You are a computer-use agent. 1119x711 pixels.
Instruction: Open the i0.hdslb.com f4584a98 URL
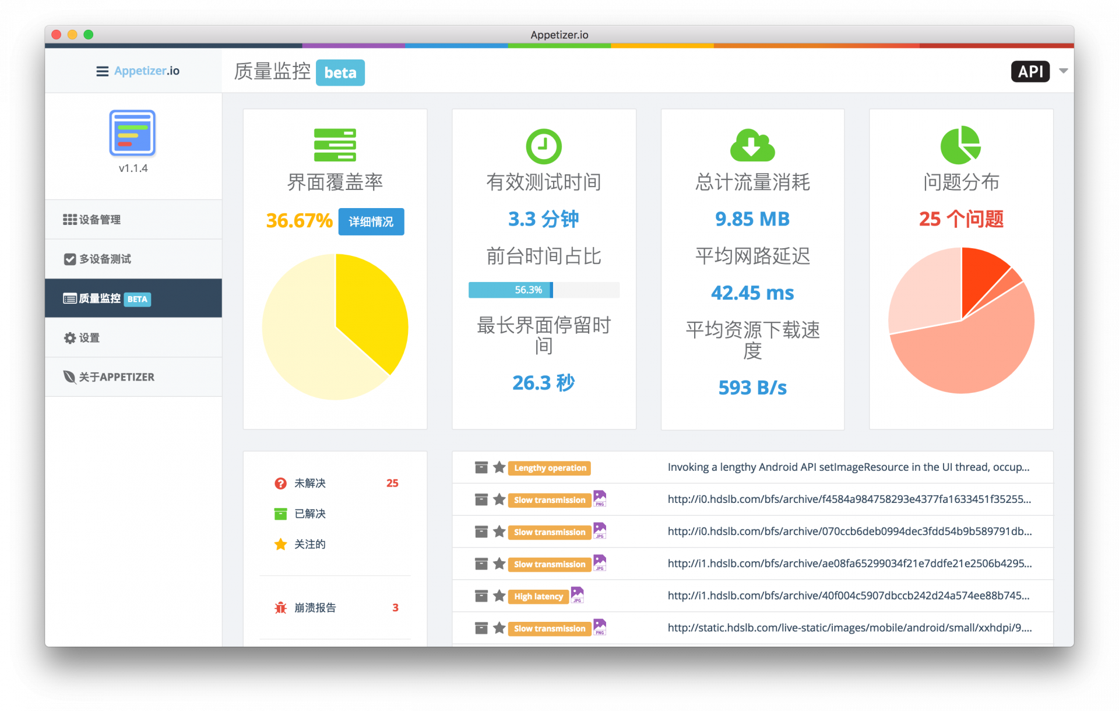click(849, 499)
